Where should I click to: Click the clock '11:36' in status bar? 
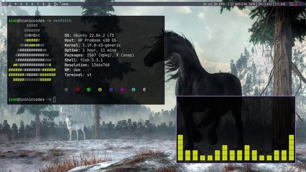pos(280,4)
